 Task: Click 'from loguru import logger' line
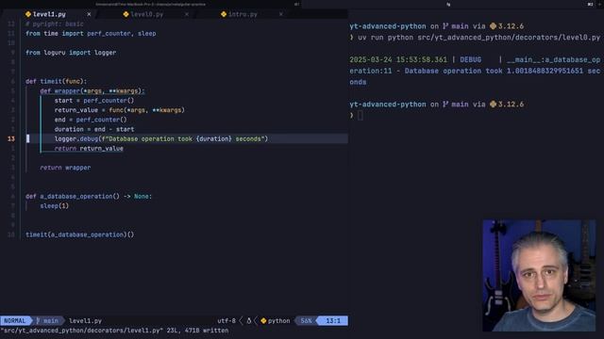(71, 53)
